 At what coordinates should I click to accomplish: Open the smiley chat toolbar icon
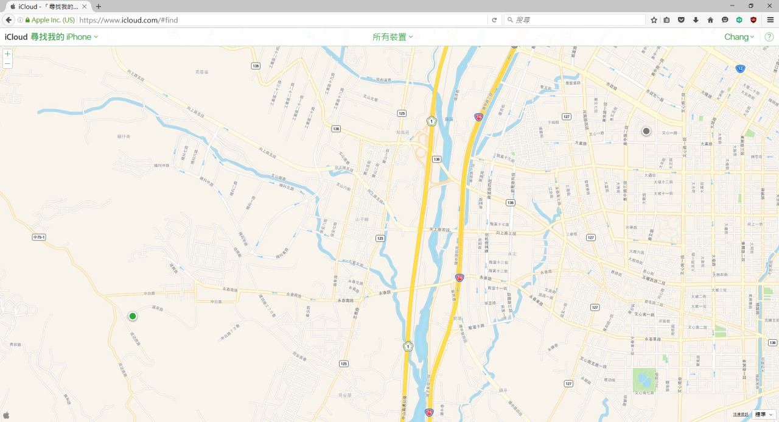click(x=725, y=20)
